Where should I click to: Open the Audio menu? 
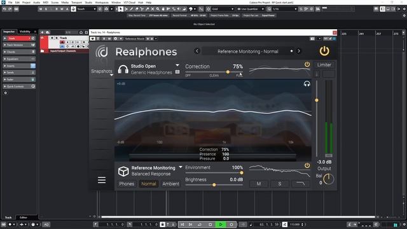[x=37, y=3]
